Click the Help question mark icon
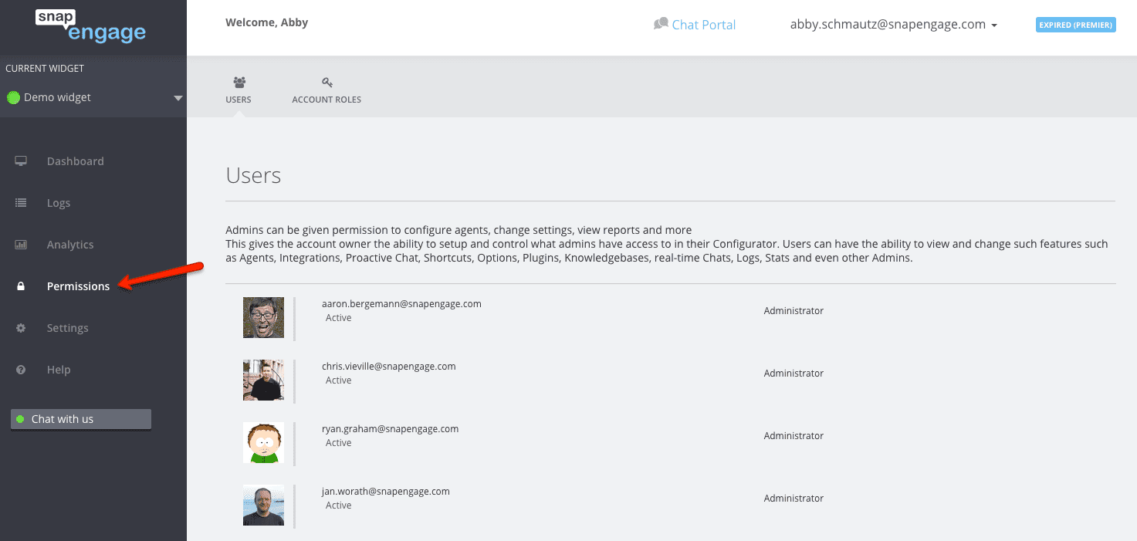The image size is (1137, 541). tap(21, 370)
